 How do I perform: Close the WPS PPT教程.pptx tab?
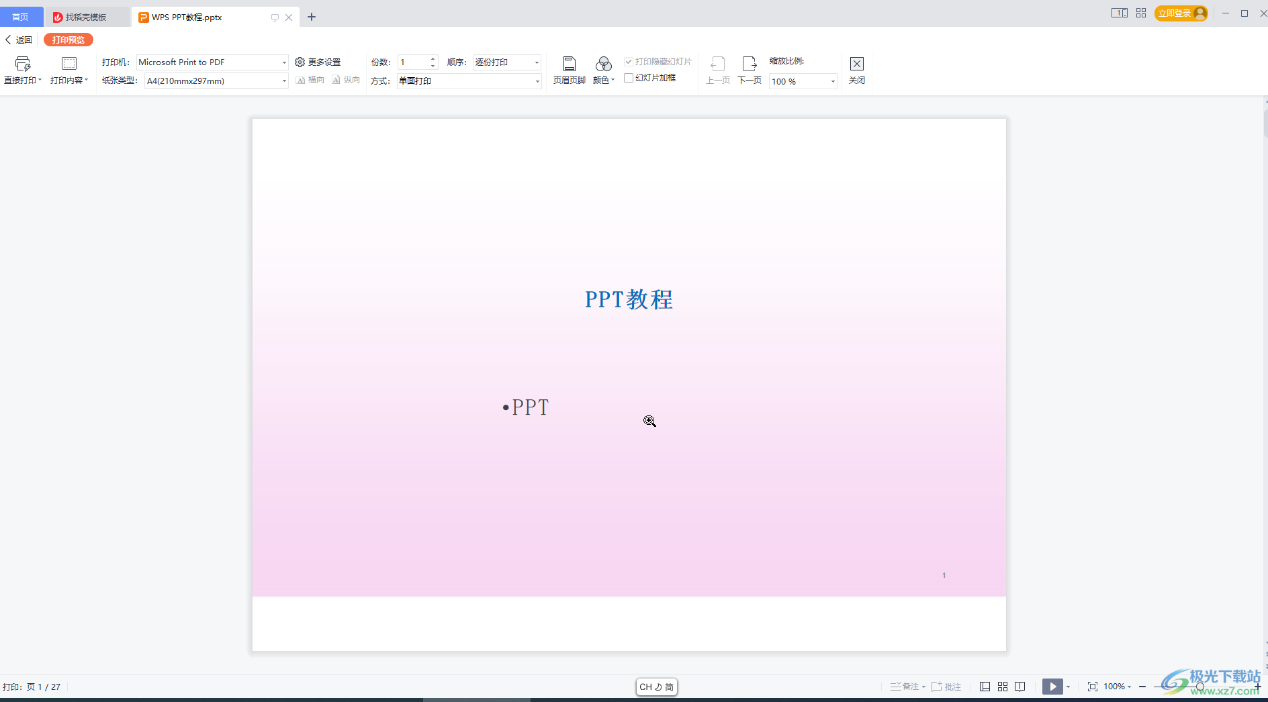(289, 17)
